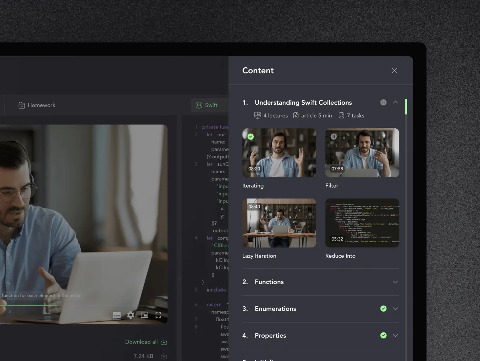Click the 4 lectures icon

(258, 116)
